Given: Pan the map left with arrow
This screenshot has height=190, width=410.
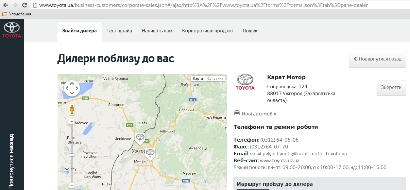Looking at the screenshot, I should tap(67, 88).
